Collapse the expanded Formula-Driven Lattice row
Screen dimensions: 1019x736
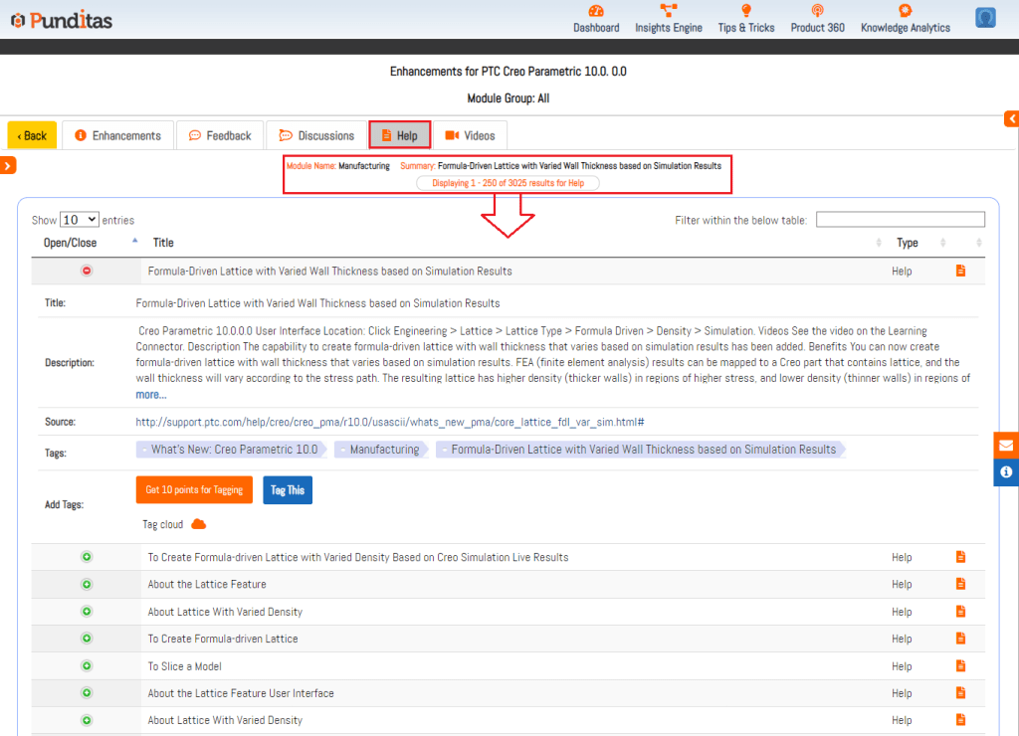point(87,271)
